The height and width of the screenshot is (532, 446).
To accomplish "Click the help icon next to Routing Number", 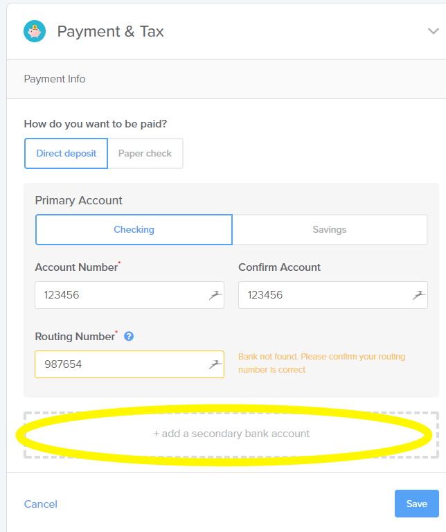I will pyautogui.click(x=129, y=336).
